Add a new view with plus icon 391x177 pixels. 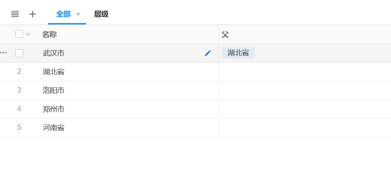[x=33, y=14]
